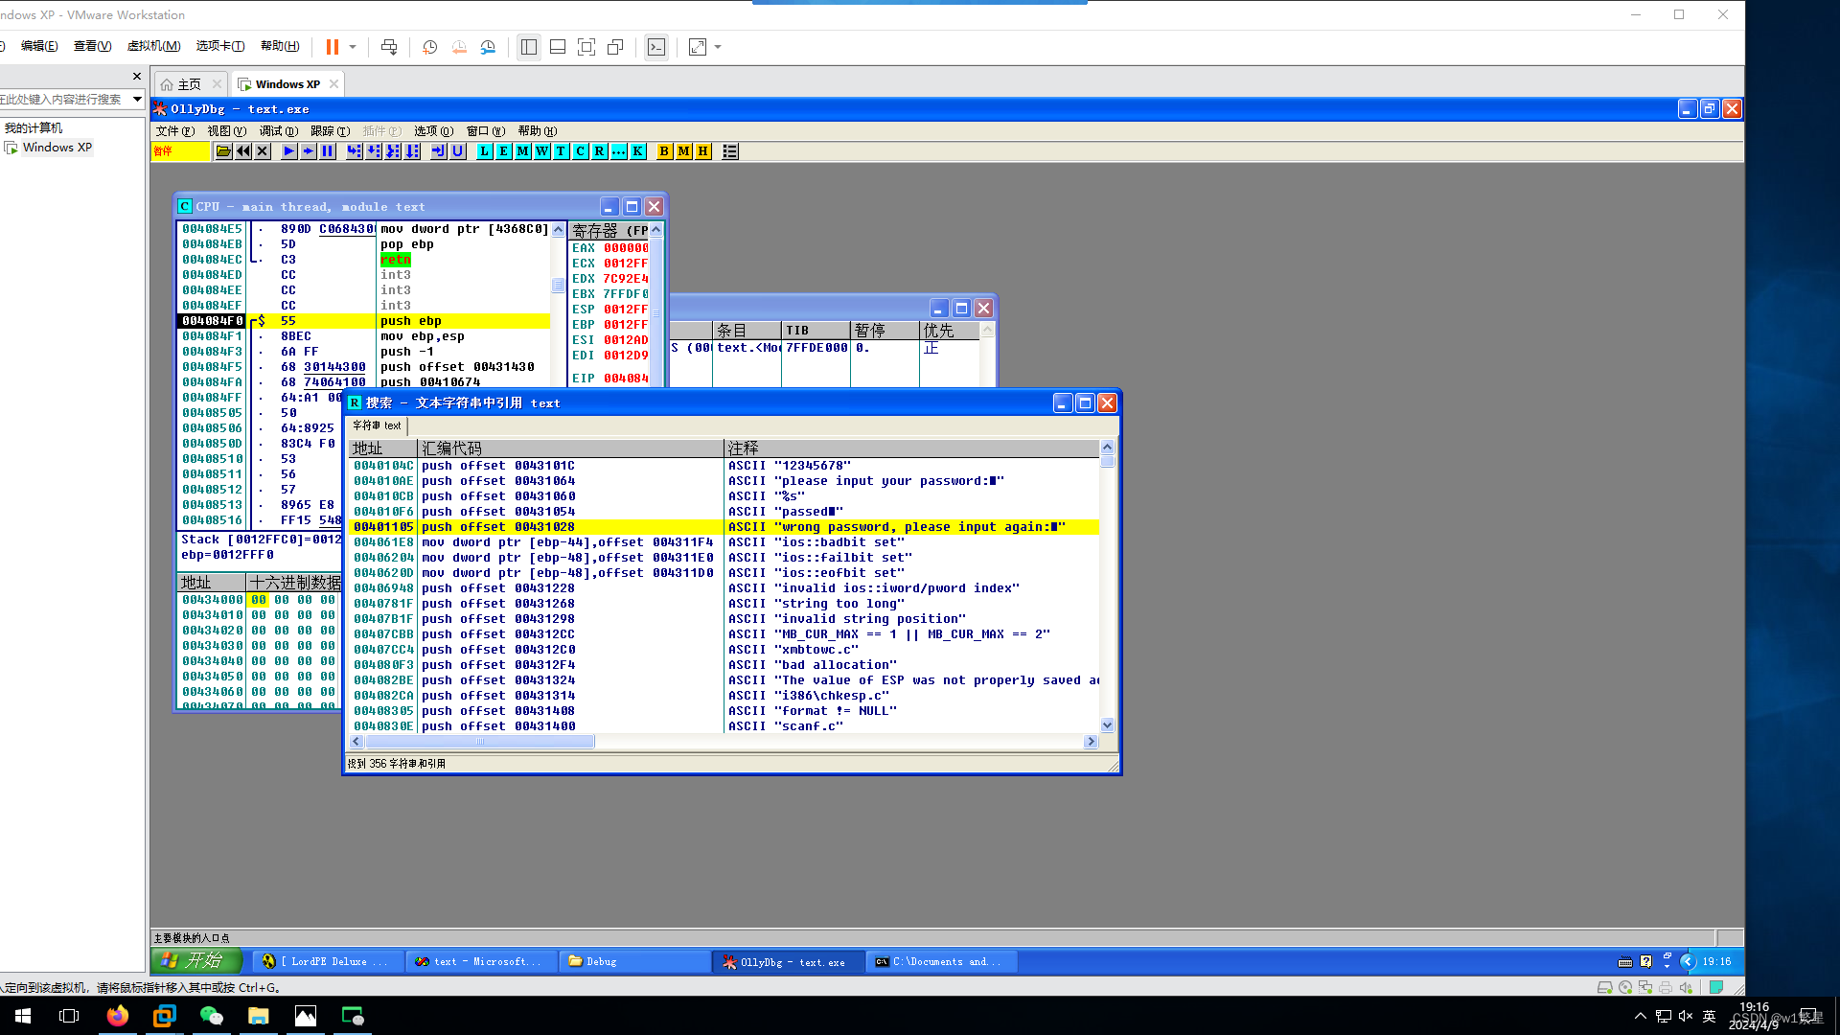Click search results horizontal scrollbar thumb

(480, 742)
